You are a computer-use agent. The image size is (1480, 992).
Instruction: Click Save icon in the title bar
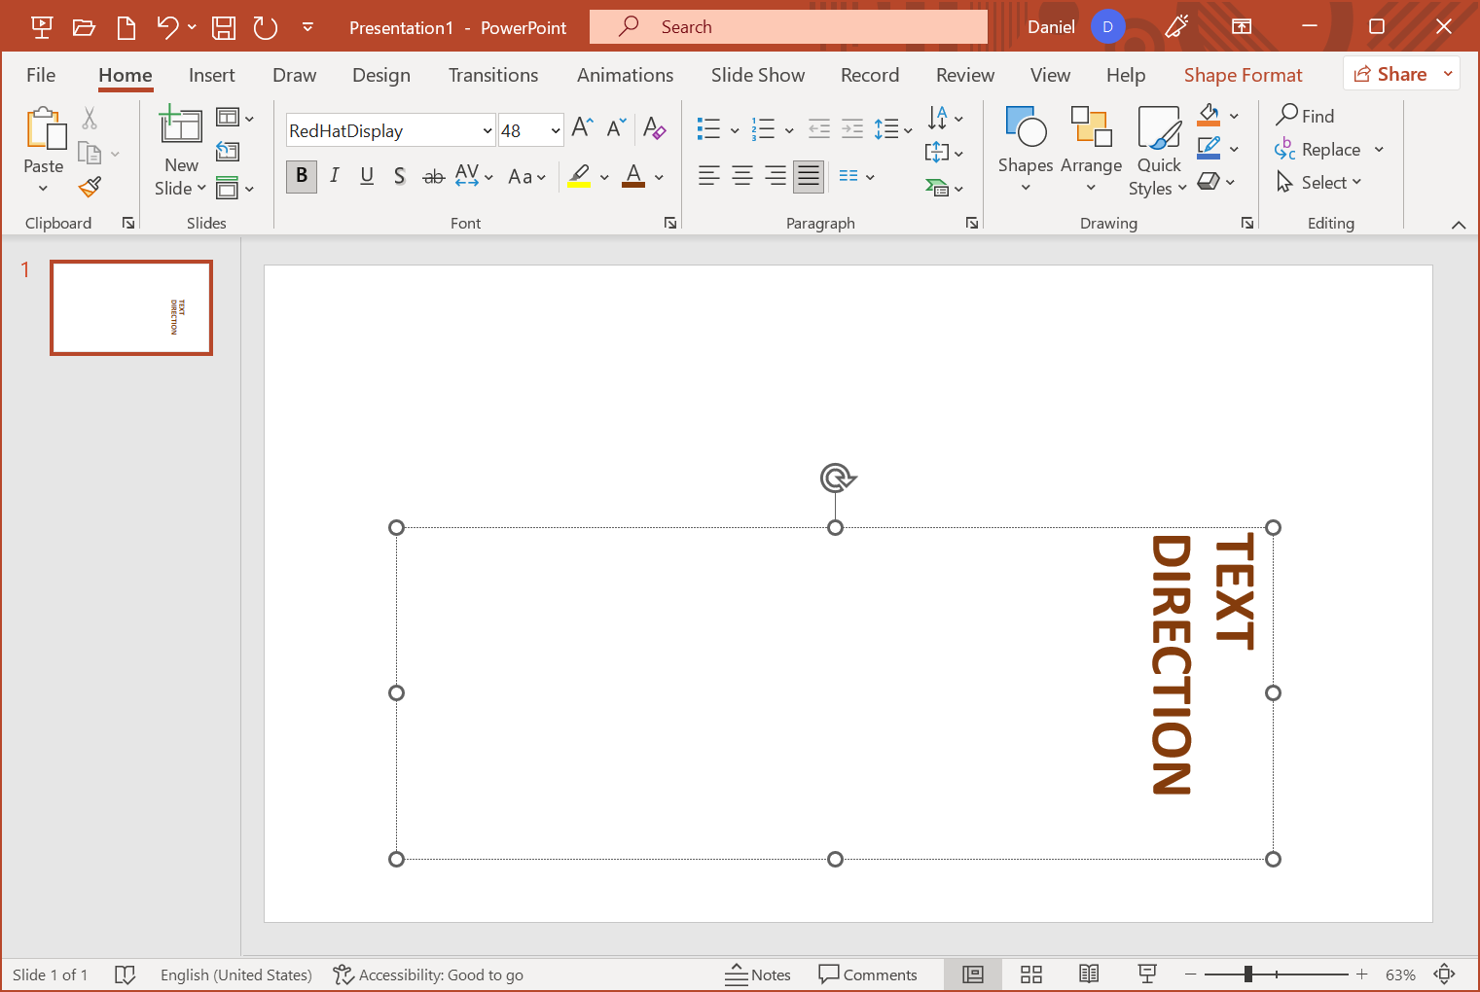click(224, 27)
